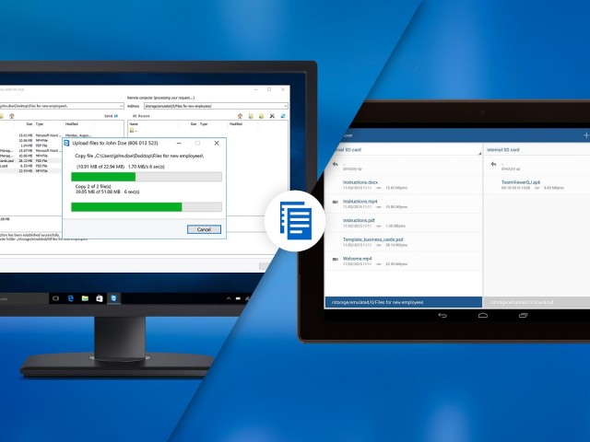Close the Upload files dialog
The image size is (590, 442).
217,144
